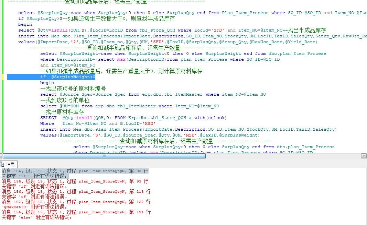Screen dimensions: 367x225
Task: Click the values line containing '3' and @Source_Spec
Action: 150,135
